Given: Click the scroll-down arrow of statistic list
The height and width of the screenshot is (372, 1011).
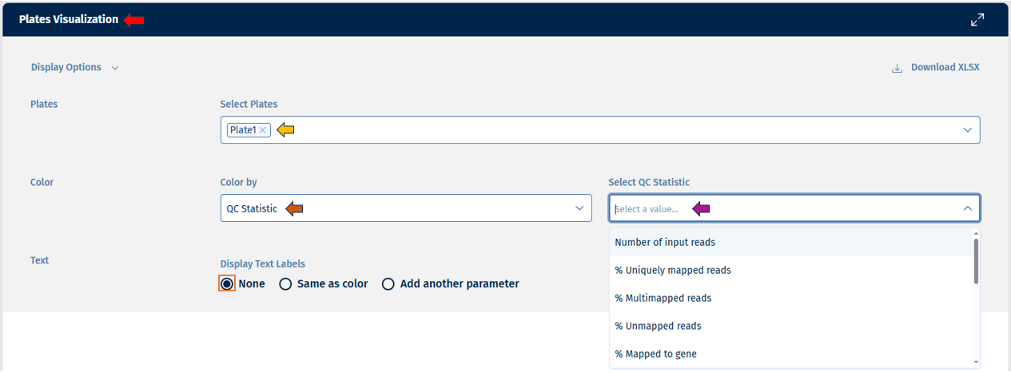Looking at the screenshot, I should pyautogui.click(x=976, y=362).
